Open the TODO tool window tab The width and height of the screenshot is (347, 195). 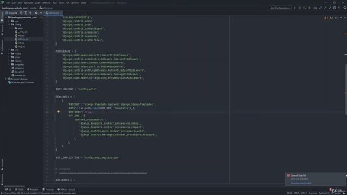coord(19,190)
